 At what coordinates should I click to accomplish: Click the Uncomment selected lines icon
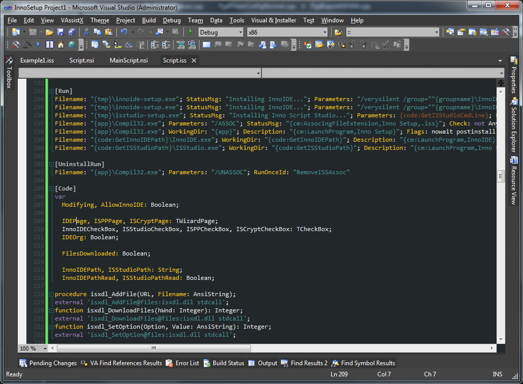pos(192,44)
